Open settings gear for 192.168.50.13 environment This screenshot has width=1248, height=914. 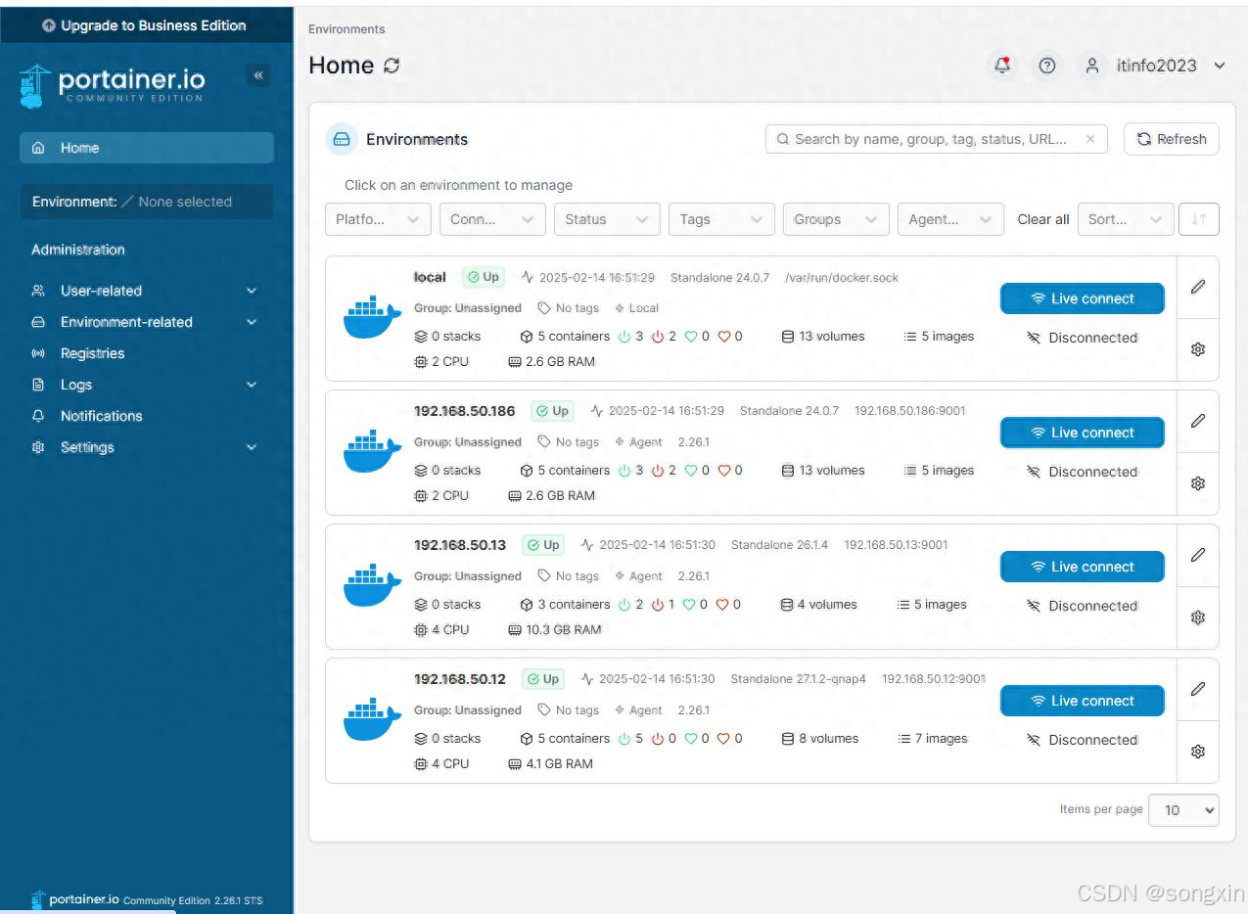tap(1198, 617)
